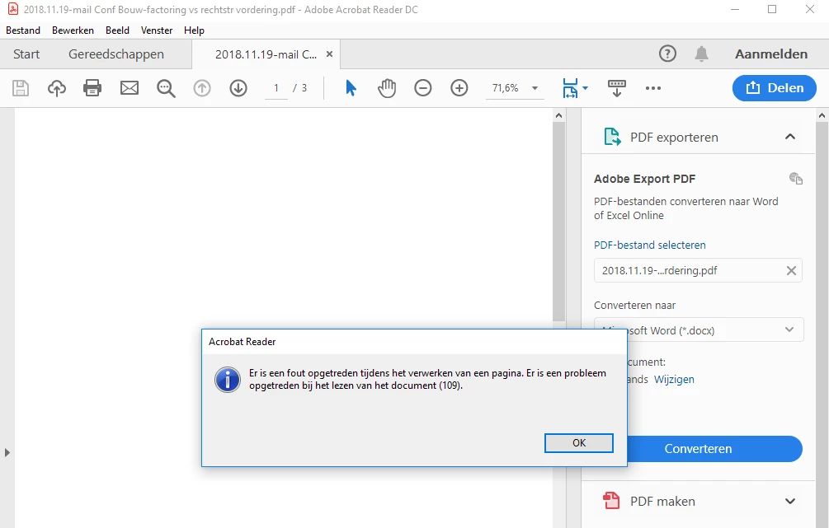Open zoom level 71,6% dropdown
This screenshot has height=528, width=829.
click(535, 88)
